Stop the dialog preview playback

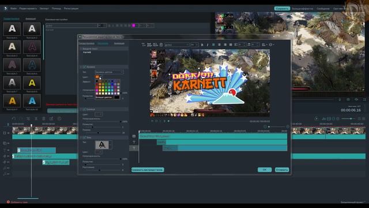coord(156,121)
